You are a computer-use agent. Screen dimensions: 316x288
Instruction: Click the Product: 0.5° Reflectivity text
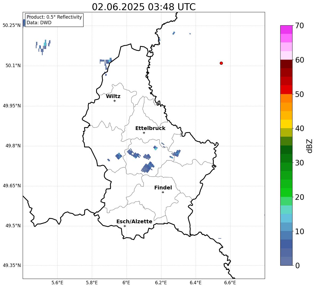pos(54,17)
